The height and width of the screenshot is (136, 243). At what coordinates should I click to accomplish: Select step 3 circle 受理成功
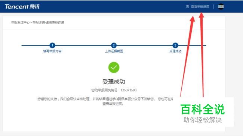pyautogui.click(x=175, y=45)
